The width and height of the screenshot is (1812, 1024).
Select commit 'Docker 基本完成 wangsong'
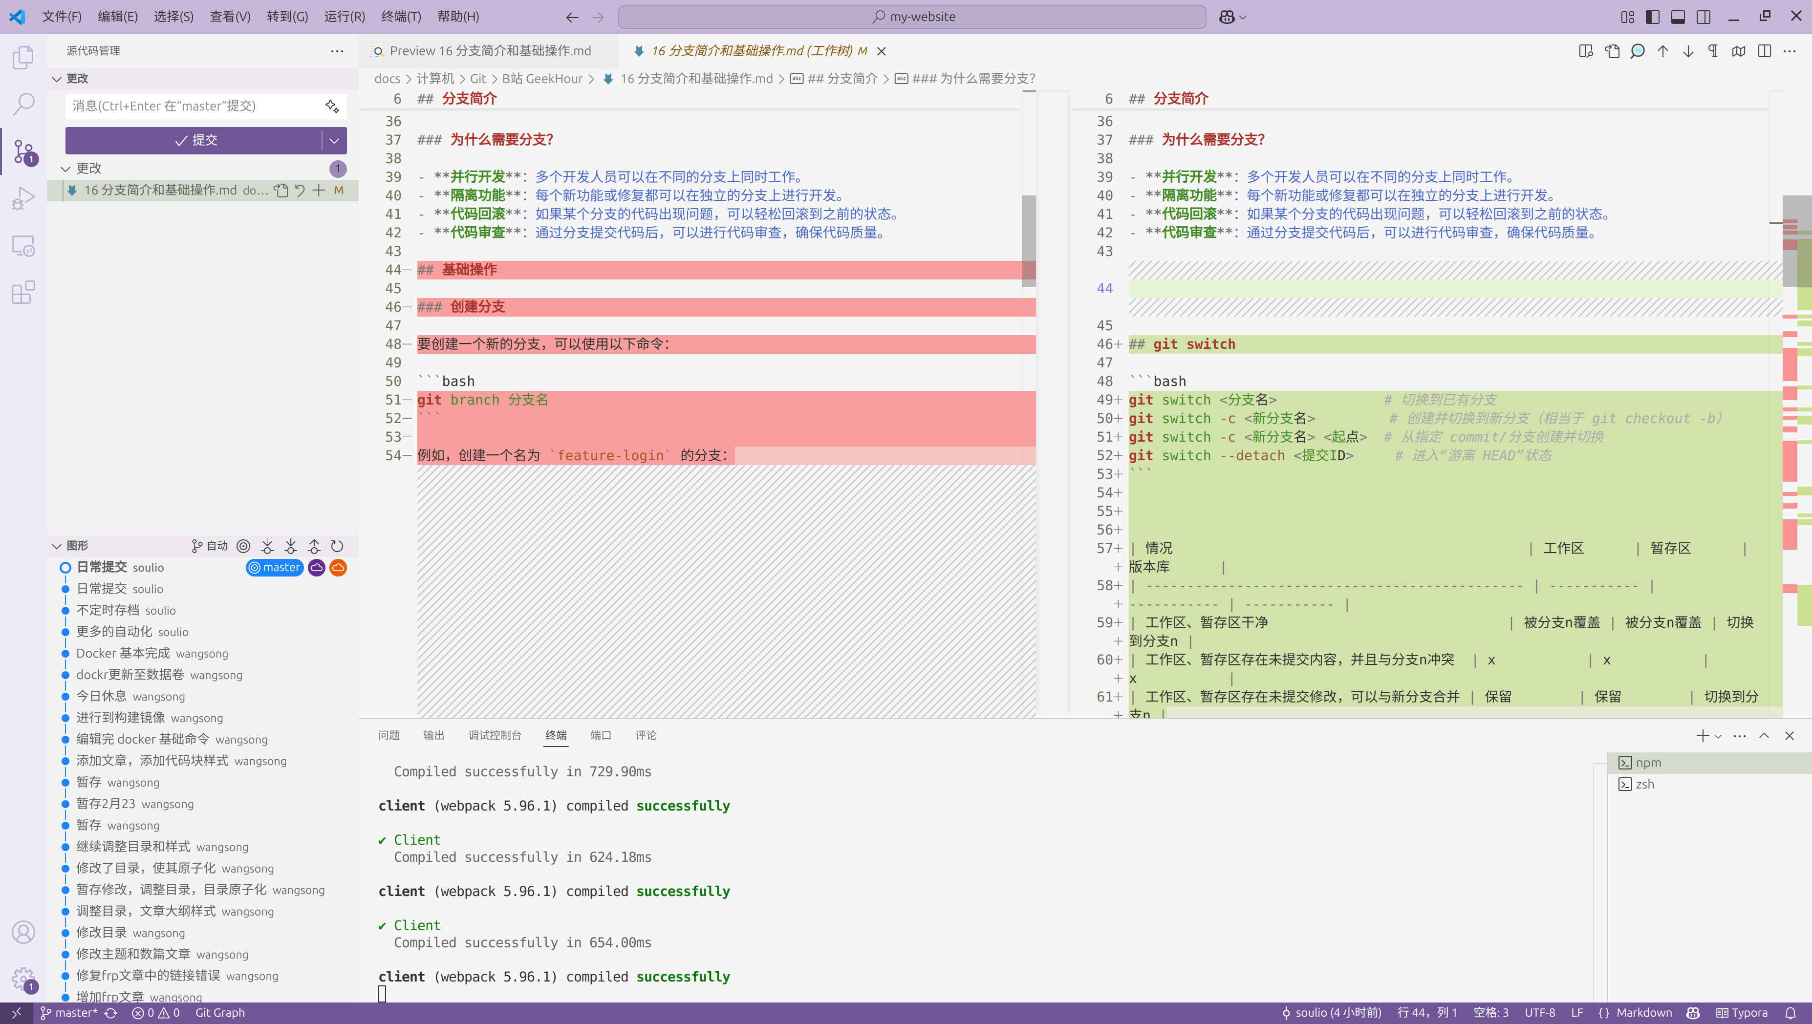point(203,653)
